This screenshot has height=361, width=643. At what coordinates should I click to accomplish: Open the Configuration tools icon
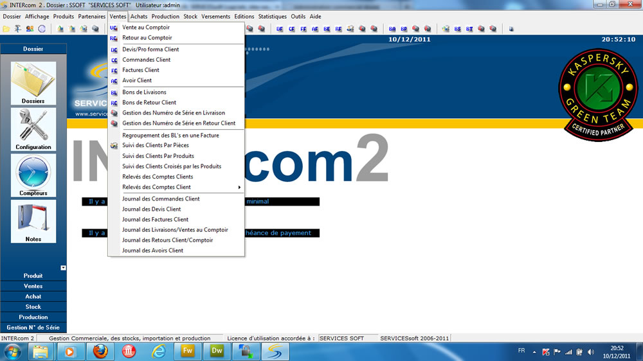(33, 129)
